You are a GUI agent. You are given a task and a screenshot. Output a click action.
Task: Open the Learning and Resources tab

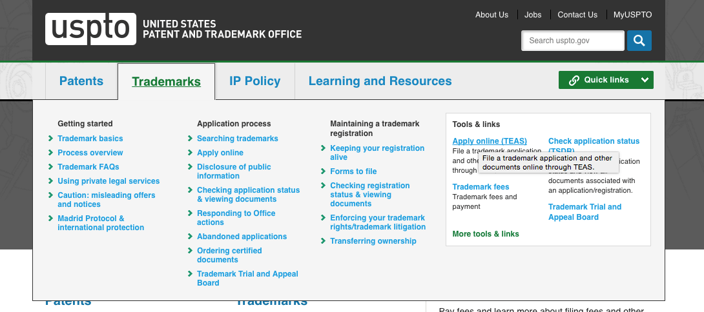(x=380, y=81)
